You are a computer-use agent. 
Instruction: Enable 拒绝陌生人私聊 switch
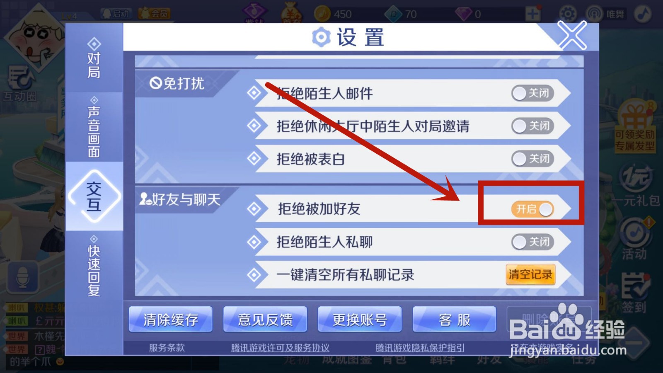pos(533,242)
